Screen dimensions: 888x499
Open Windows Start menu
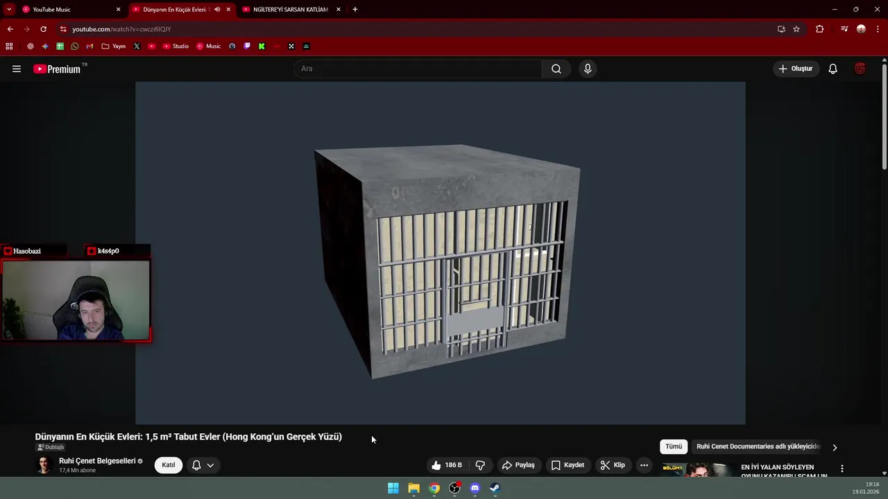click(x=393, y=488)
